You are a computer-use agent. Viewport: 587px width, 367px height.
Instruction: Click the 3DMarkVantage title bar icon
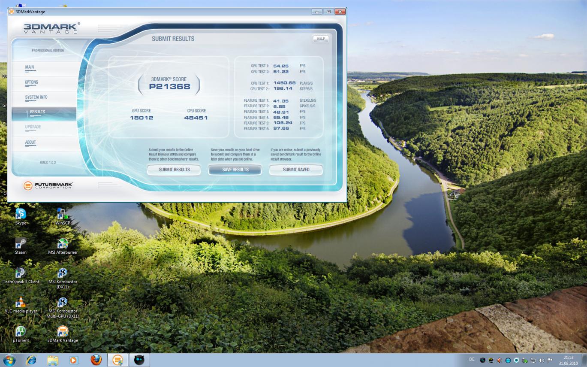(11, 12)
